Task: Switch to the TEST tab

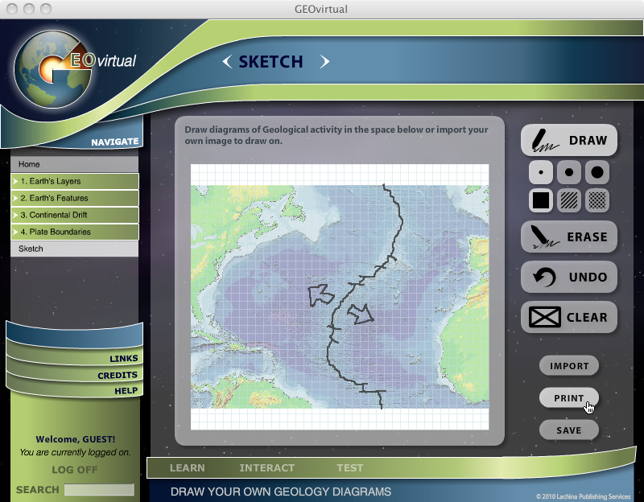Action: (x=350, y=468)
